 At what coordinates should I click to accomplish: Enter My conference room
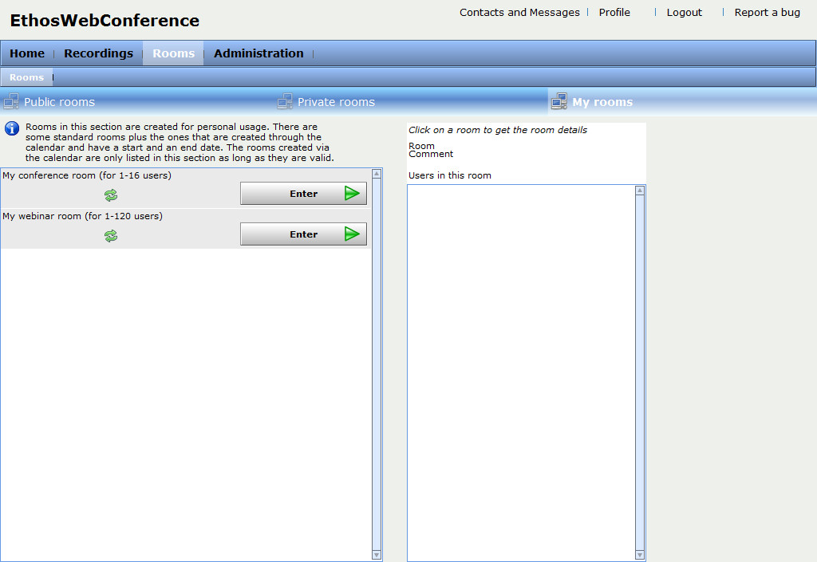tap(302, 193)
